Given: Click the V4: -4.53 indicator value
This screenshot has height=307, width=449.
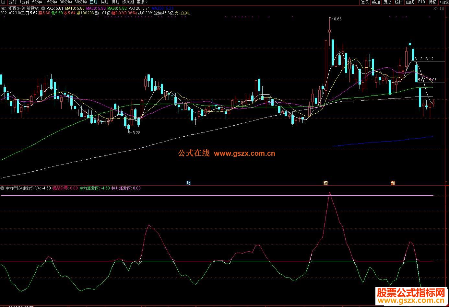Looking at the screenshot, I should click(43, 188).
